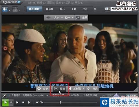Viewport: 139px width, 107px height.
Task: Click the forward navigation arrow button
Action: 15,9
